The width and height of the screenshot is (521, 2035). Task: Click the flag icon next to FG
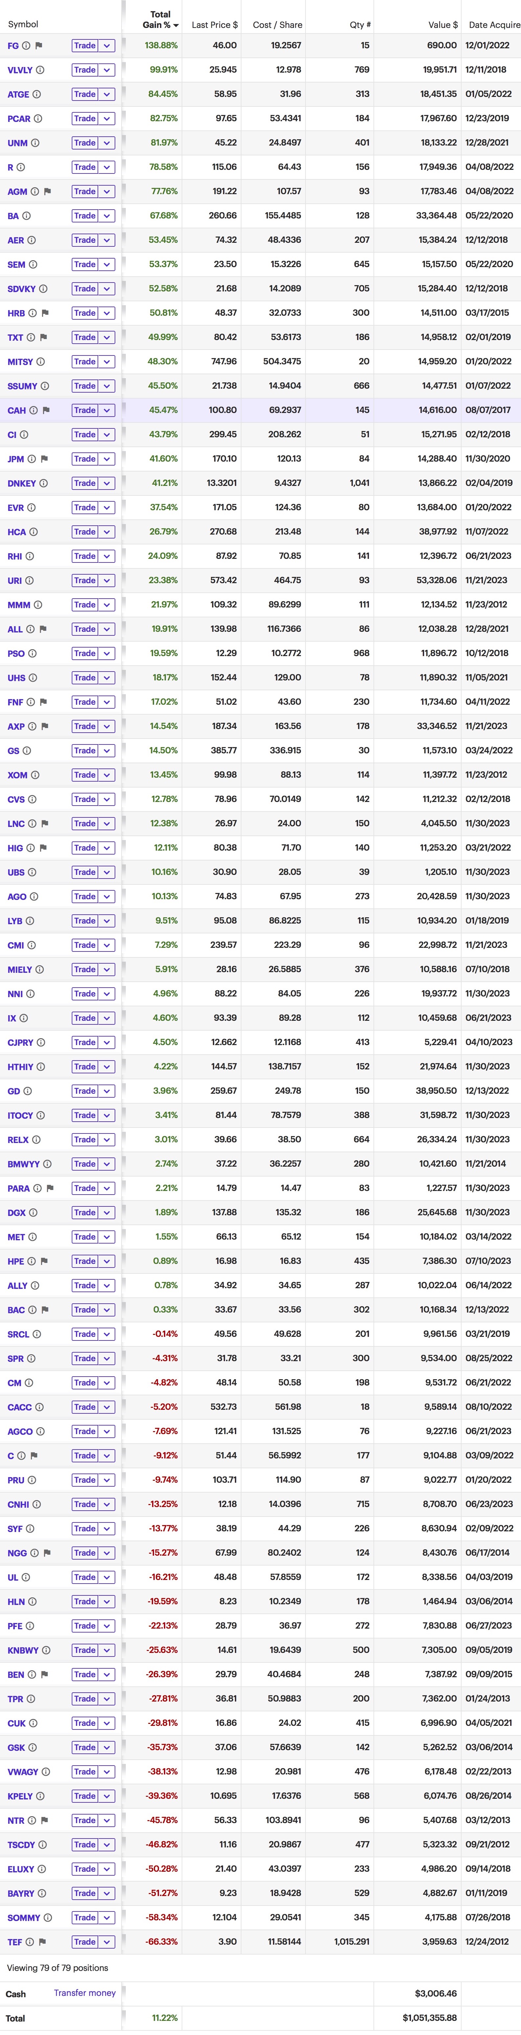tap(39, 46)
